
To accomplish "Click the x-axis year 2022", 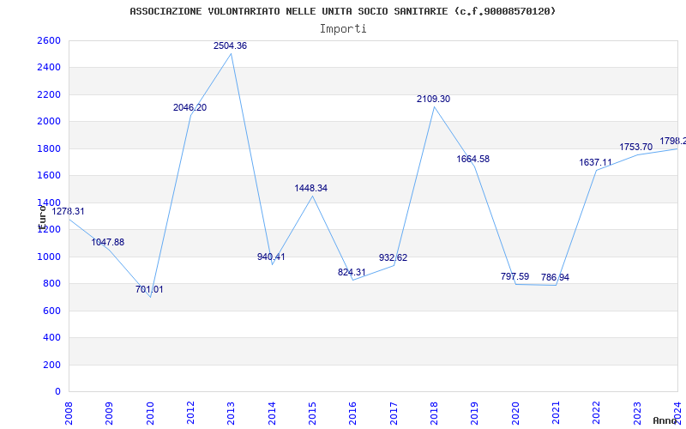I will (x=597, y=414).
